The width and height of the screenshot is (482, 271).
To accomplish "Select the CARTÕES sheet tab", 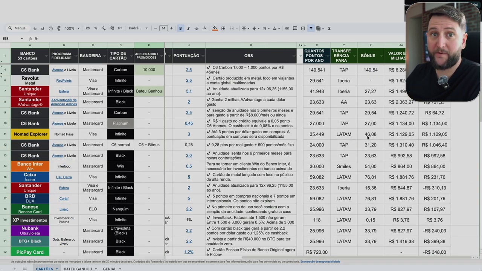I will tap(44, 269).
